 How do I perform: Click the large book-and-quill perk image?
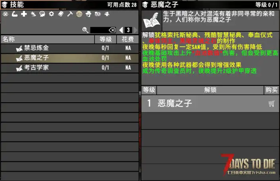click(x=152, y=21)
